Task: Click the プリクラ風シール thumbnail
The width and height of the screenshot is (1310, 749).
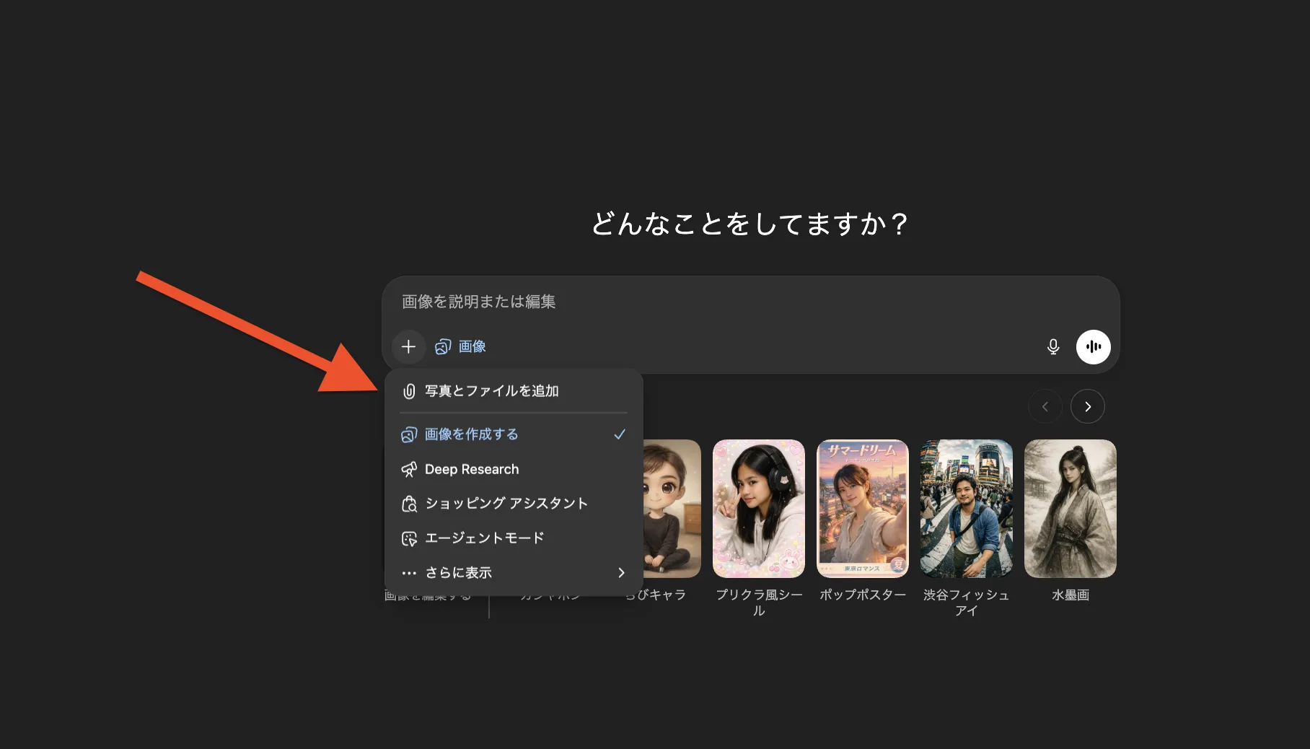Action: pos(759,509)
